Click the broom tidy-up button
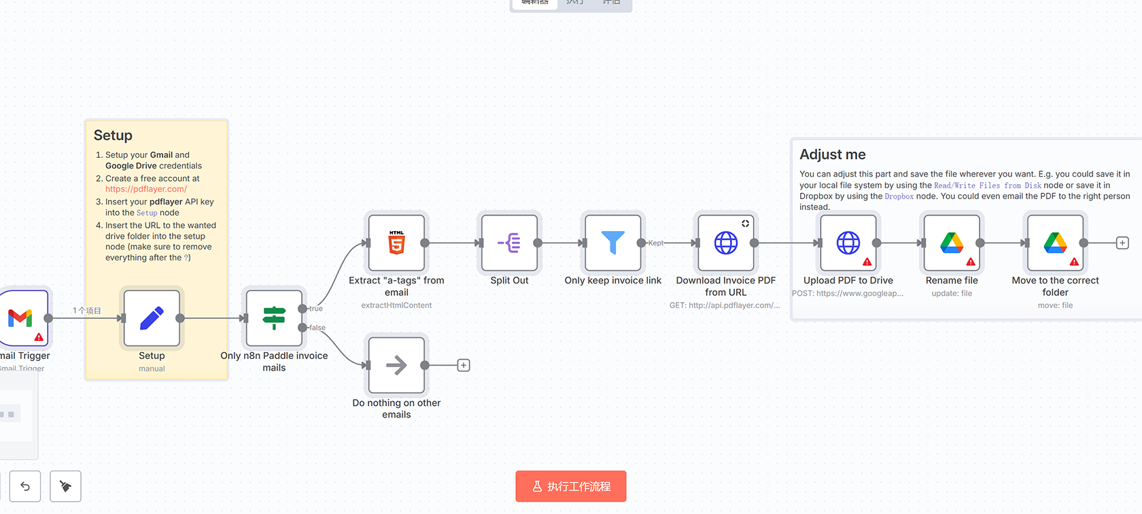The height and width of the screenshot is (514, 1142). point(65,486)
